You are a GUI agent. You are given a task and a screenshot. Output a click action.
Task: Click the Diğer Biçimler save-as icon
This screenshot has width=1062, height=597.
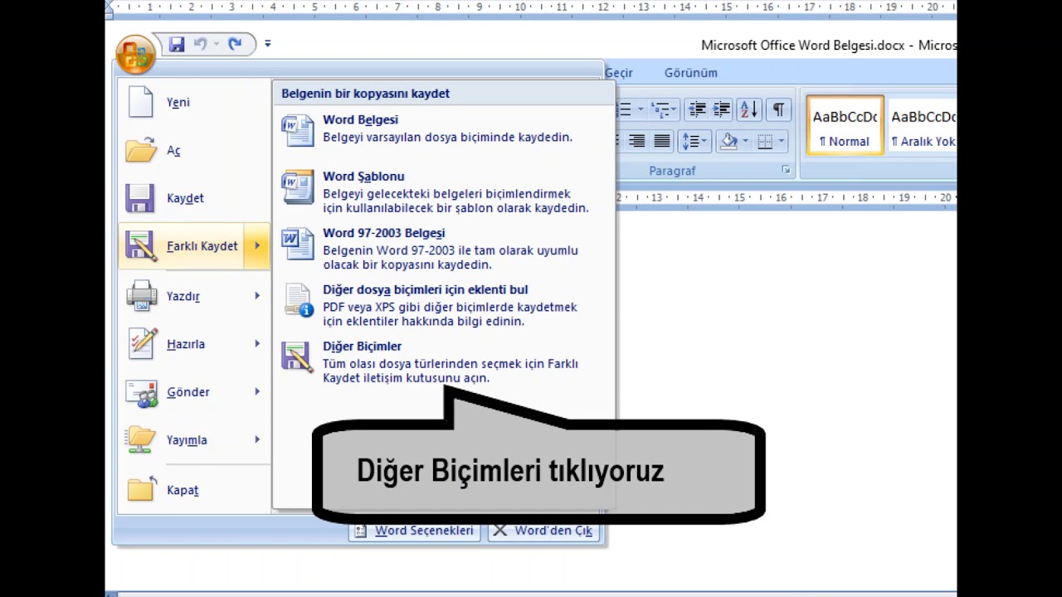click(298, 357)
